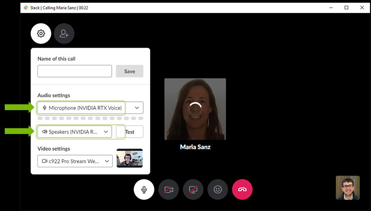Screen dimensions: 371x211
Task: Click your self-view thumbnail
Action: (347, 188)
